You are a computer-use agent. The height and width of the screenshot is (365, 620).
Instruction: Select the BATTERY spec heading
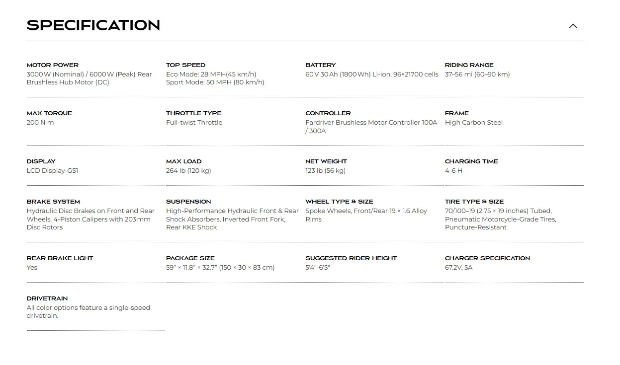(x=321, y=65)
